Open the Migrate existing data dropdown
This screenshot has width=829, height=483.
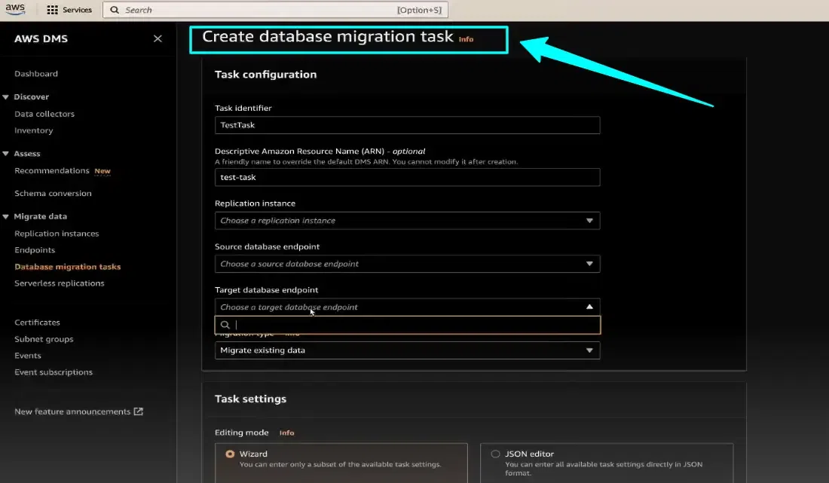(407, 350)
